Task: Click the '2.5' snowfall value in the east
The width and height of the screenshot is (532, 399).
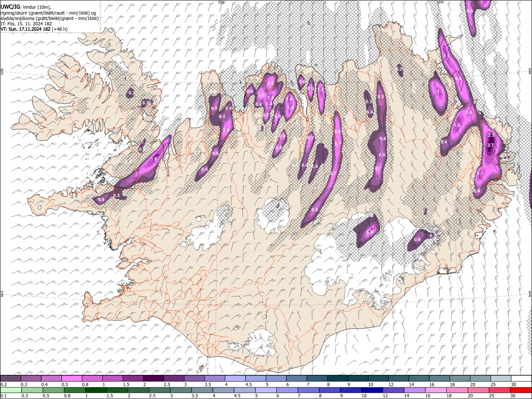Action: 491,135
